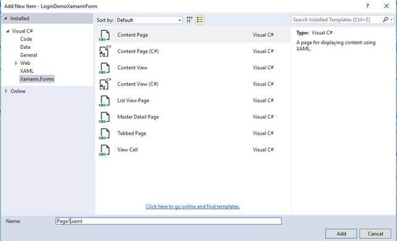Open the Sort by Default dropdown

(x=149, y=20)
